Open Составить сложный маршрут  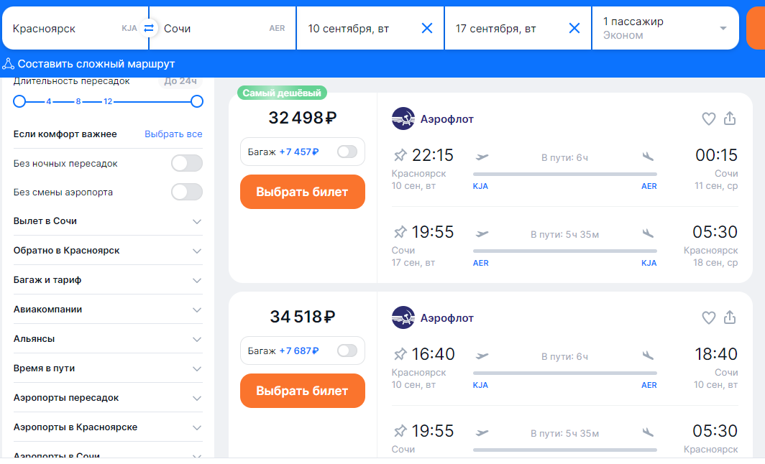(x=89, y=64)
